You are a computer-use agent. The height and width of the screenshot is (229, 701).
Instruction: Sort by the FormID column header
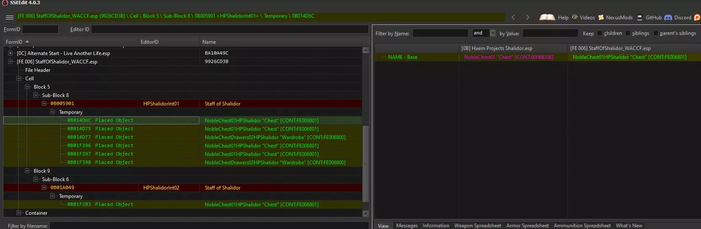click(71, 42)
